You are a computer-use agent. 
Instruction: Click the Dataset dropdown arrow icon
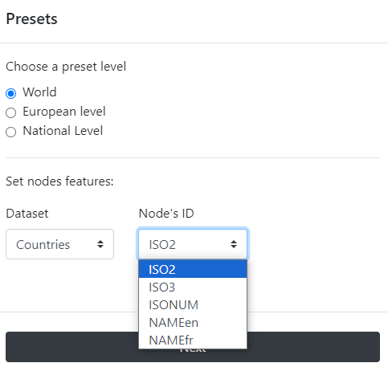coord(100,244)
